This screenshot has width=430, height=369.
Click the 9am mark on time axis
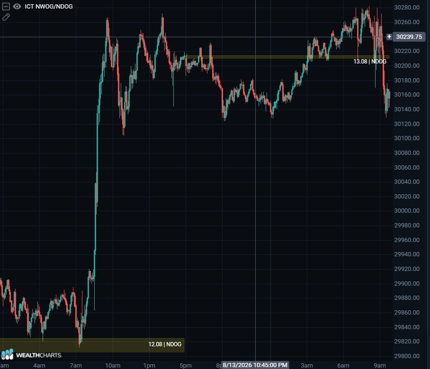(380, 365)
